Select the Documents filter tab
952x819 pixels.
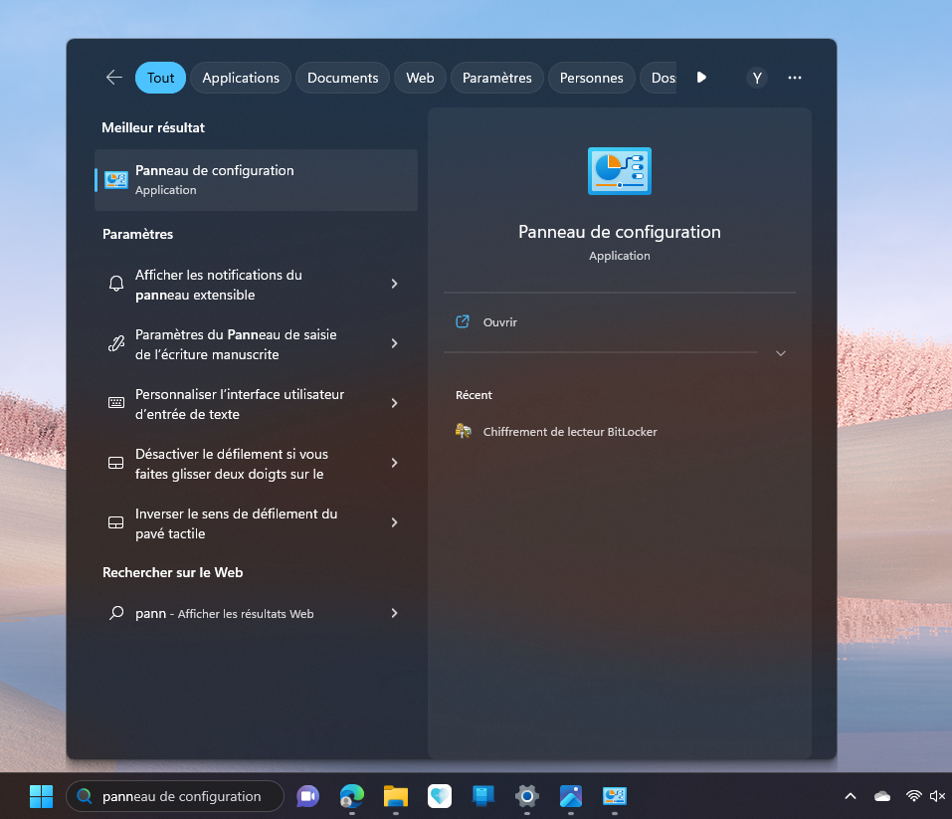pyautogui.click(x=342, y=78)
